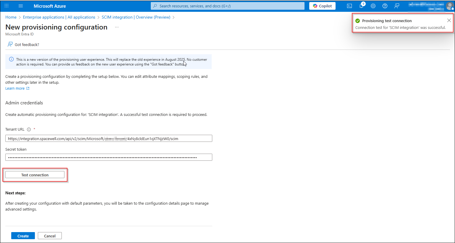The image size is (455, 243).
Task: Focus the Secret token field
Action: click(109, 157)
